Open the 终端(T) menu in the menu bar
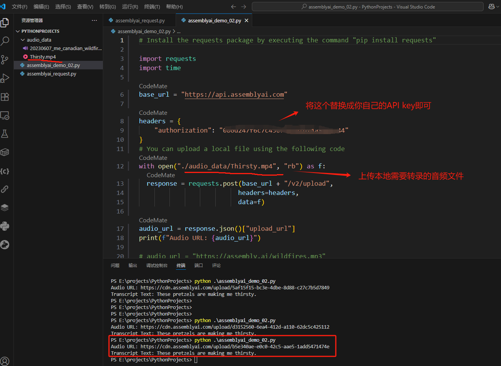The height and width of the screenshot is (366, 501). tap(152, 7)
